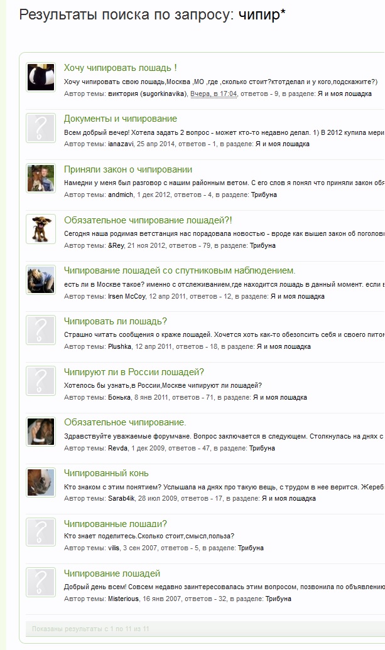The height and width of the screenshot is (650, 385).
Task: Open section Я и моя лошадка for Plushka topic
Action: pyautogui.click(x=284, y=346)
